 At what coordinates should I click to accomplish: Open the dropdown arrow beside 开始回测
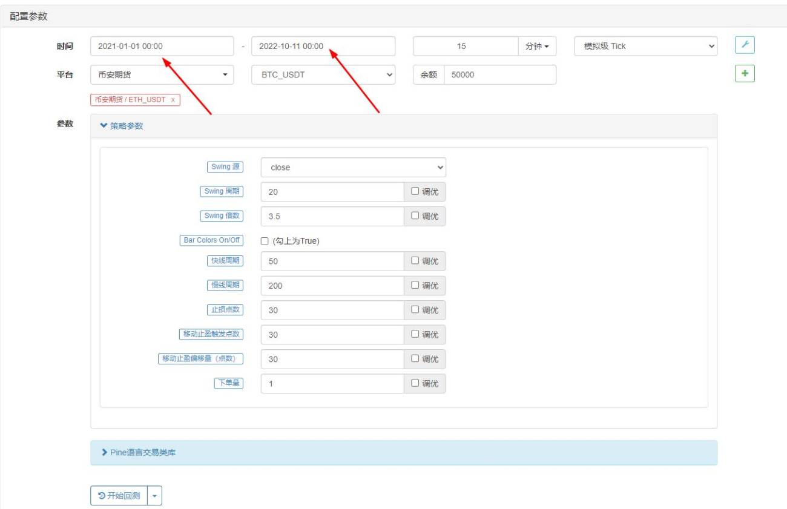click(x=154, y=496)
